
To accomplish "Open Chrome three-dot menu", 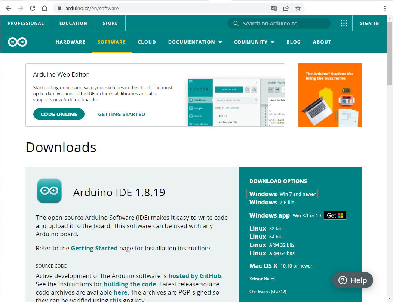I will 385,8.
